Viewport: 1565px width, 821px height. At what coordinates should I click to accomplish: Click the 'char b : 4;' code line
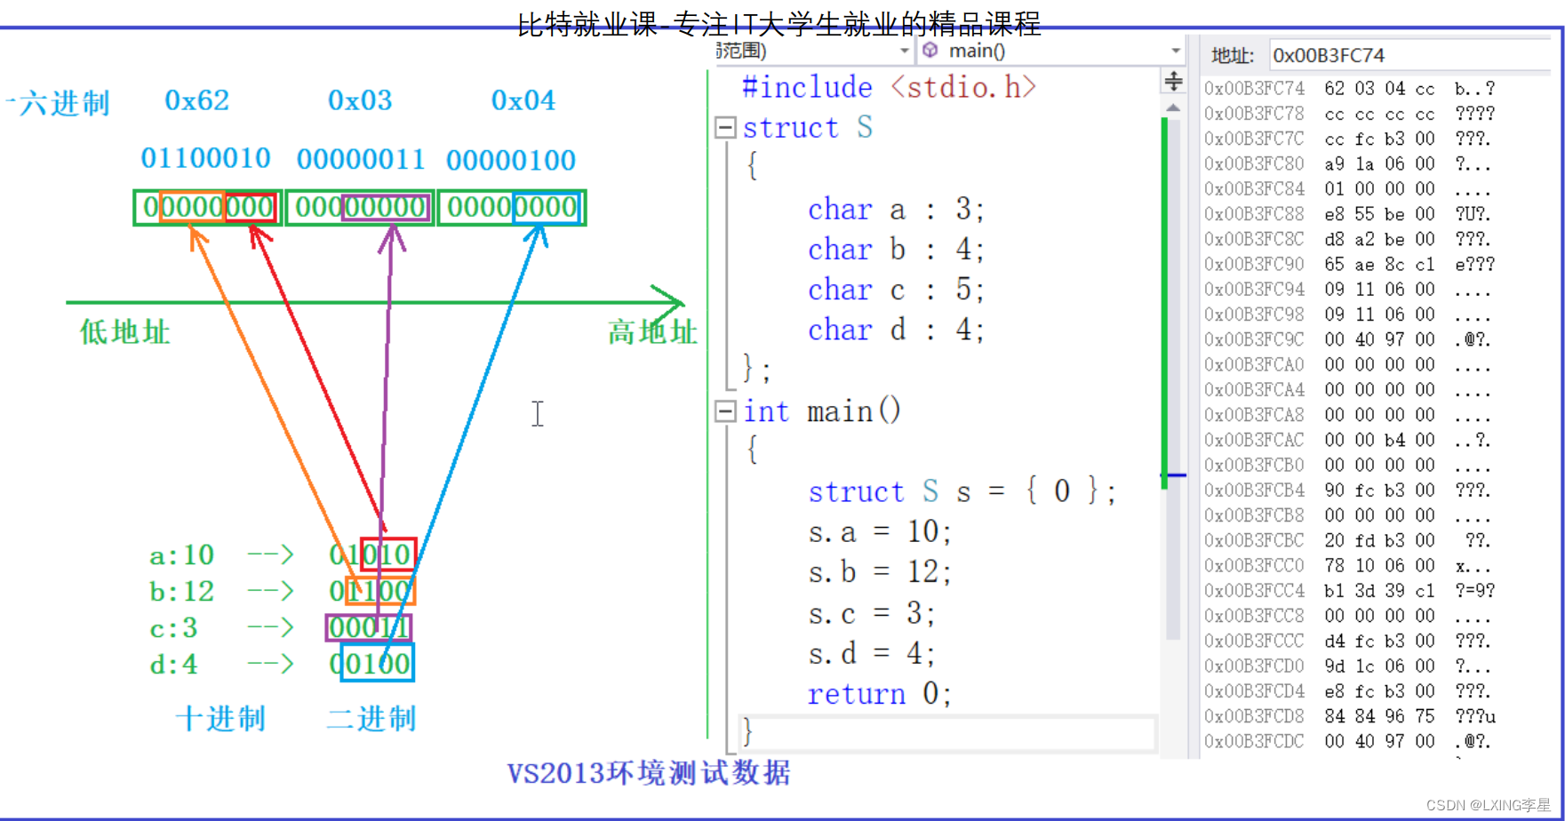point(896,250)
